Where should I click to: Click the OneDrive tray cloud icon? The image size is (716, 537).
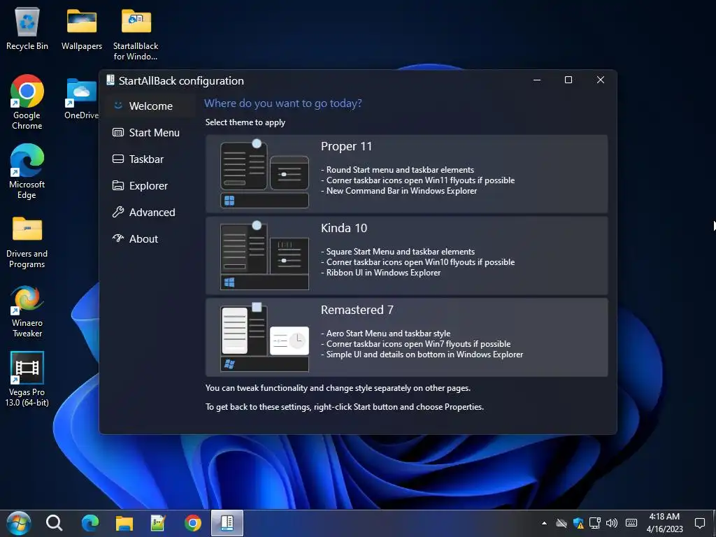(561, 523)
